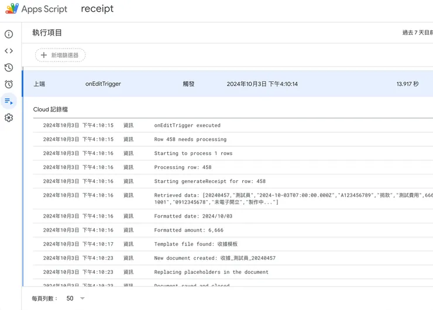The width and height of the screenshot is (433, 310).
Task: Click the 過去 7 天 time range filter
Action: tap(418, 33)
